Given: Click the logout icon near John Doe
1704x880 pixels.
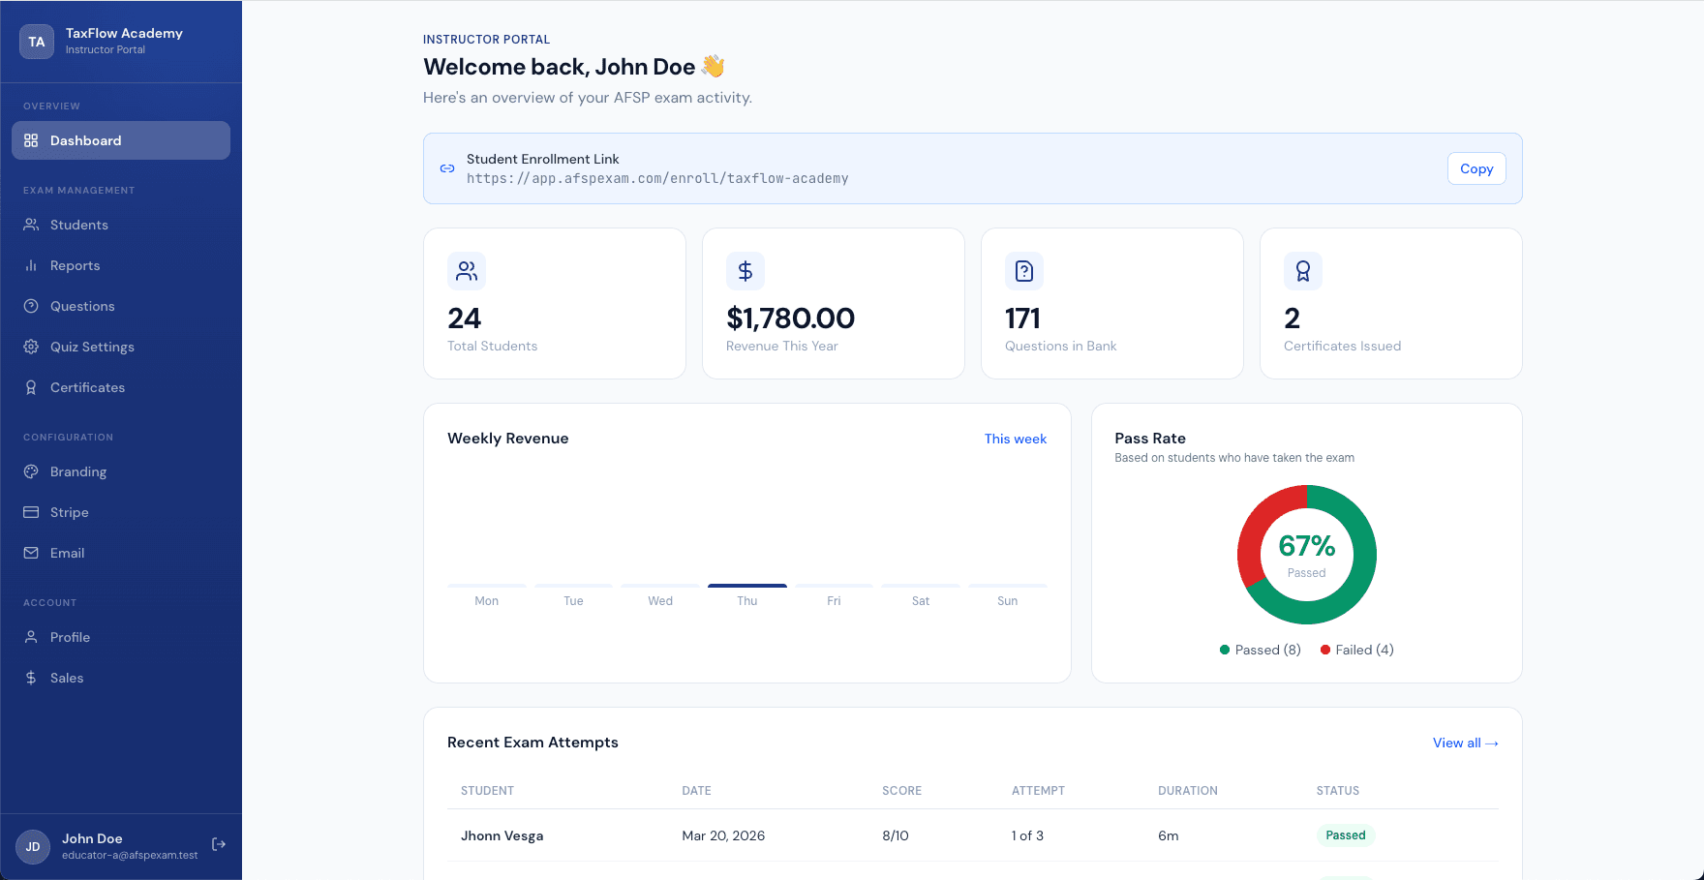Looking at the screenshot, I should tap(218, 843).
